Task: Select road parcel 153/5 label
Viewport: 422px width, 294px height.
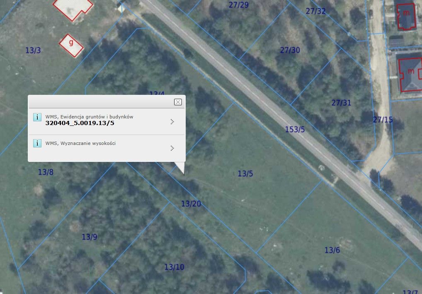Action: tap(295, 130)
